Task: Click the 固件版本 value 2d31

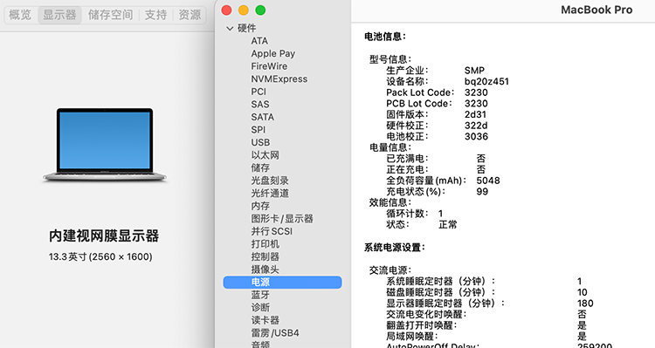Action: [475, 114]
